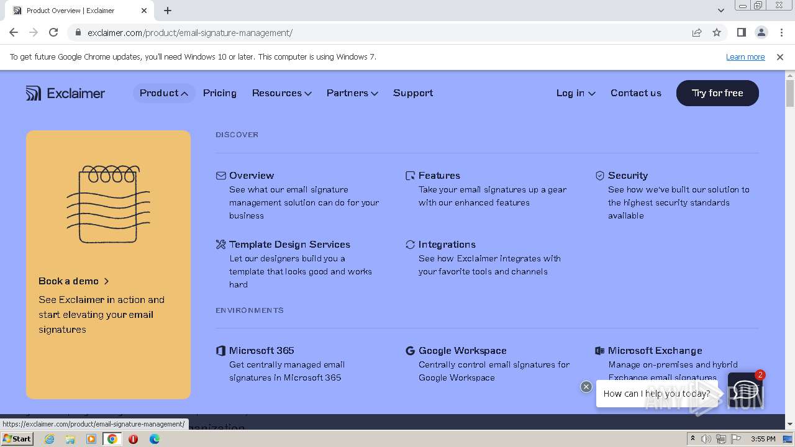The image size is (795, 447).
Task: Click the Google Workspace G icon
Action: [x=410, y=351]
